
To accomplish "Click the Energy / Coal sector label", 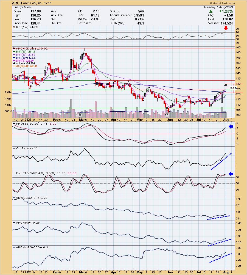I will pos(22,7).
